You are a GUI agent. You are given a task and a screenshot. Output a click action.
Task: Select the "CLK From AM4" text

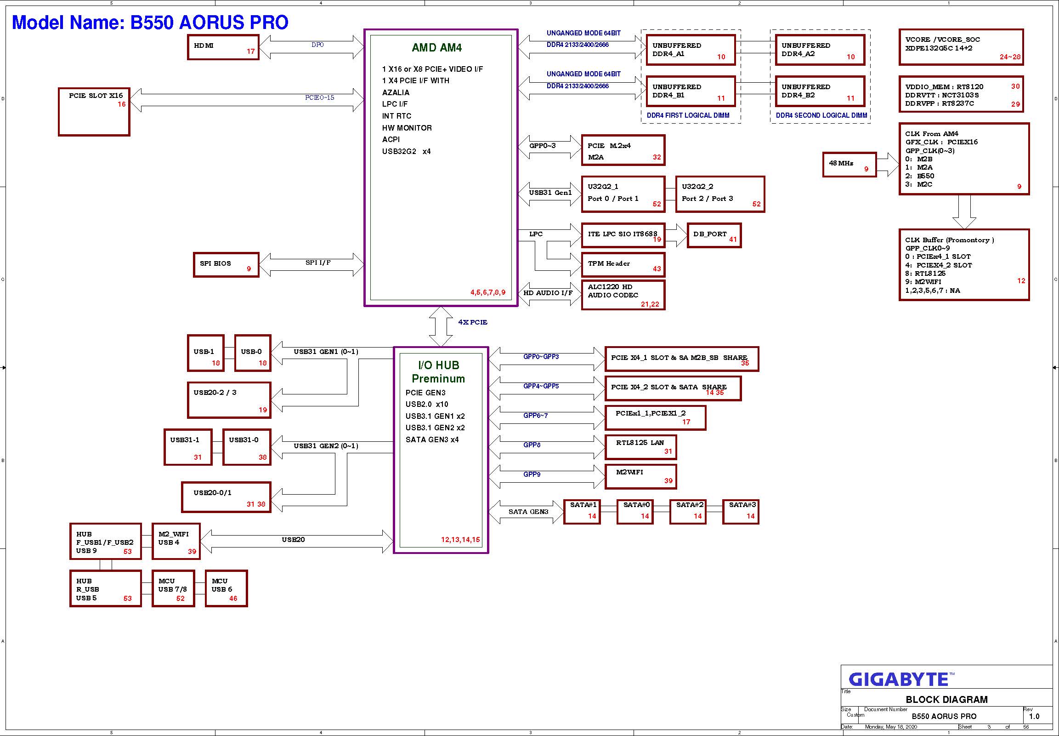pos(931,134)
